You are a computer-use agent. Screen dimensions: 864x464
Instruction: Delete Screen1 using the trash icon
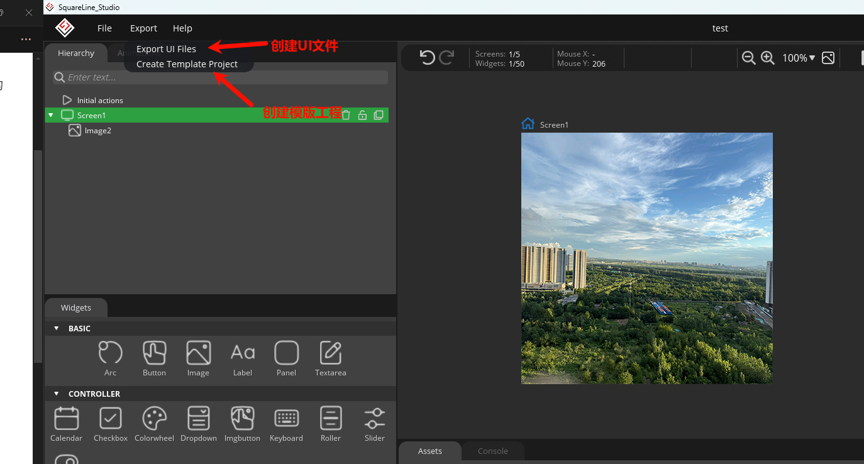tap(346, 115)
